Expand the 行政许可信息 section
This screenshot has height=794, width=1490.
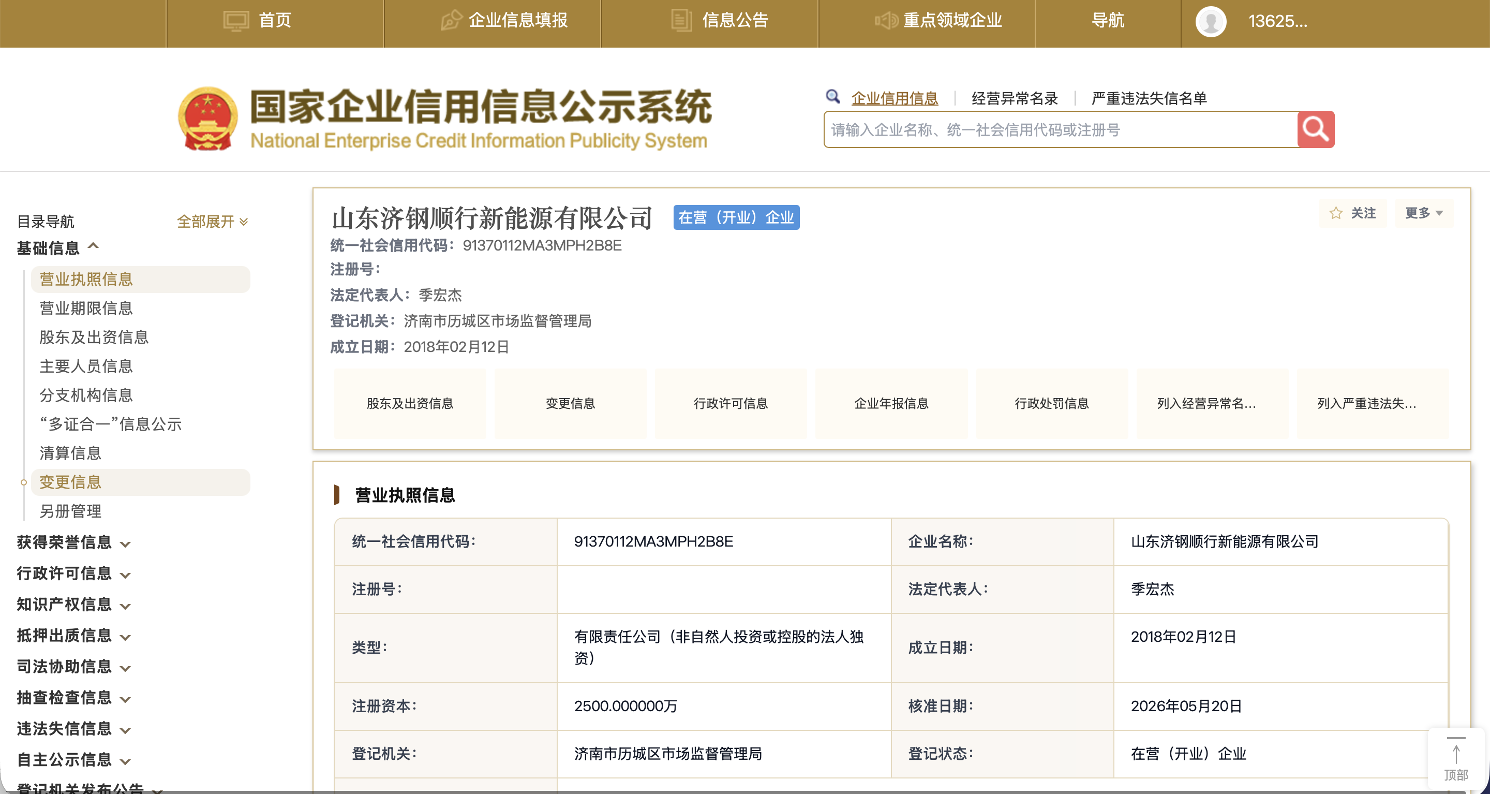pos(73,574)
